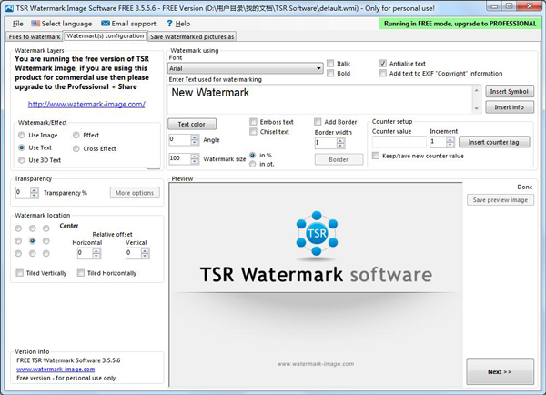Adjust the Border width spinner
This screenshot has height=395, width=546.
[x=341, y=143]
